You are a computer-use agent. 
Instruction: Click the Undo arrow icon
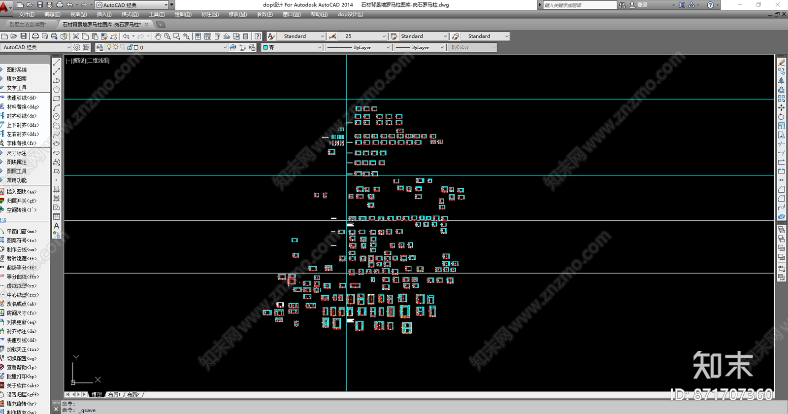tap(126, 36)
